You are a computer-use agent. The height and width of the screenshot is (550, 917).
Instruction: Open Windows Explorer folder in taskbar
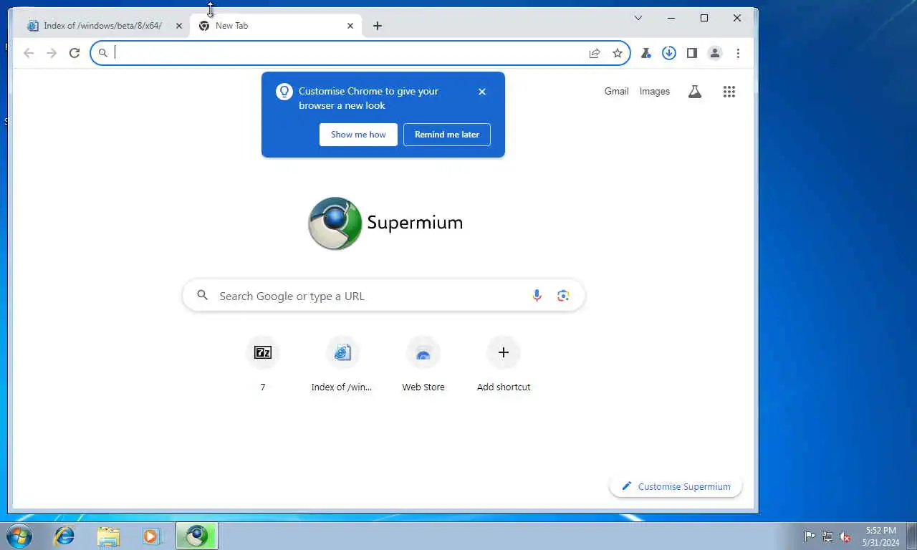pyautogui.click(x=109, y=536)
